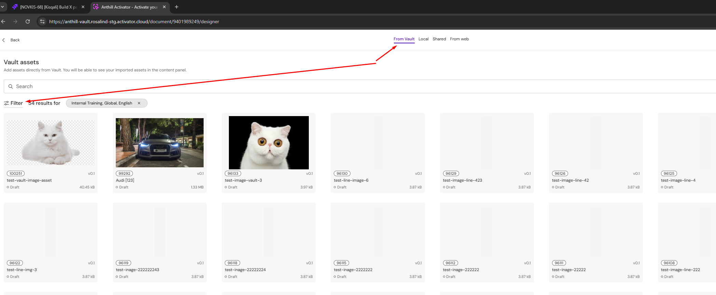Click the browser back arrow
Viewport: 716px width, 295px height.
click(x=3, y=22)
